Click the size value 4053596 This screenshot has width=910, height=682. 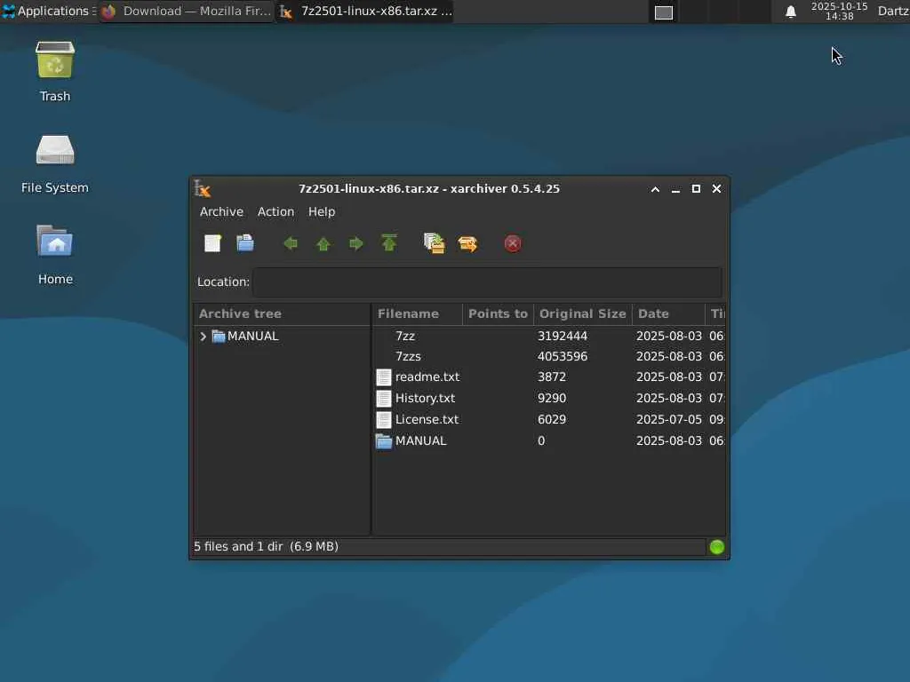[563, 357]
